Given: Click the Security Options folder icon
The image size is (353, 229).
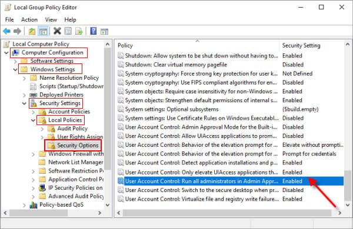Looking at the screenshot, I should [51, 146].
